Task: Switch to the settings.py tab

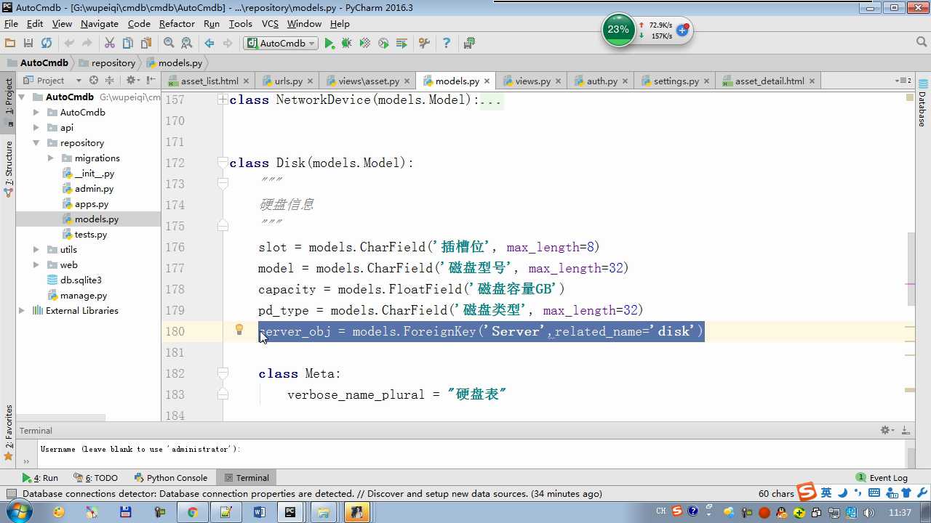Action: pos(676,81)
